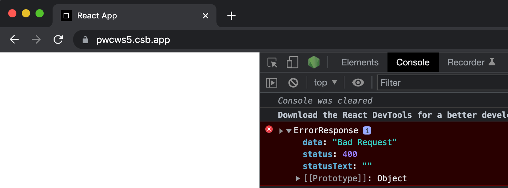The width and height of the screenshot is (508, 188).
Task: Focus the console Filter field
Action: click(442, 83)
